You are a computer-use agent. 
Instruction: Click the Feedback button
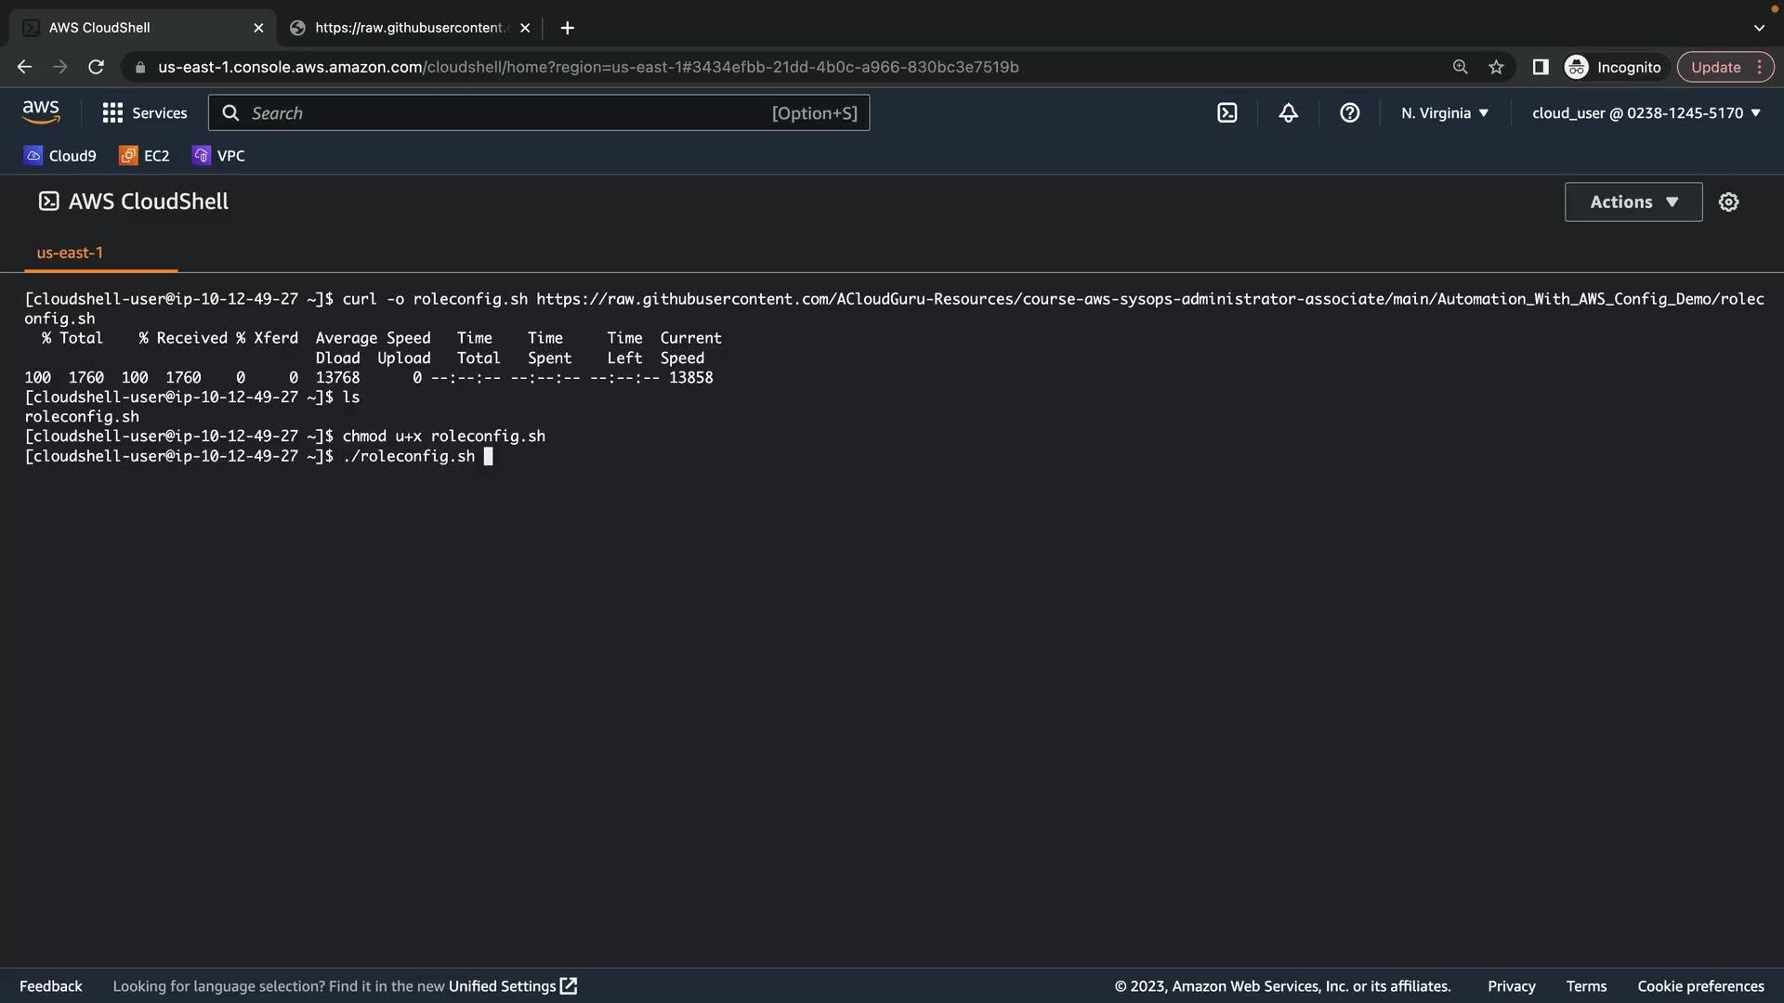50,986
